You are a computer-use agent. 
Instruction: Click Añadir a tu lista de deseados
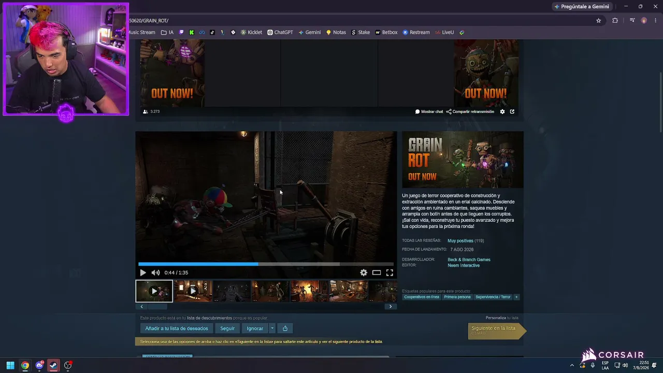[177, 328]
